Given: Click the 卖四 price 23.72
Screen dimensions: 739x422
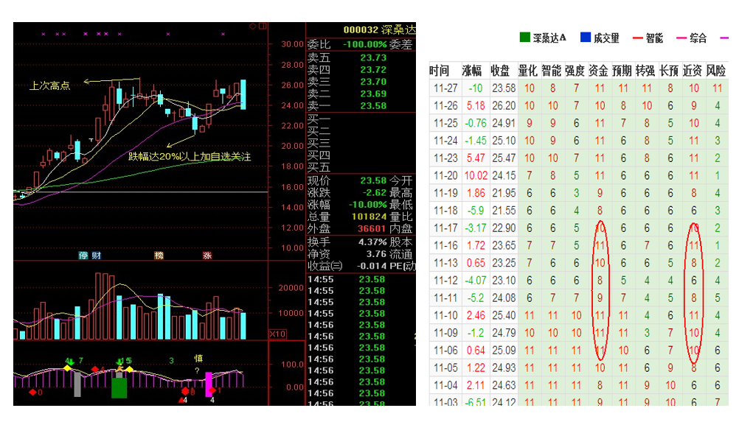Looking at the screenshot, I should click(x=373, y=70).
